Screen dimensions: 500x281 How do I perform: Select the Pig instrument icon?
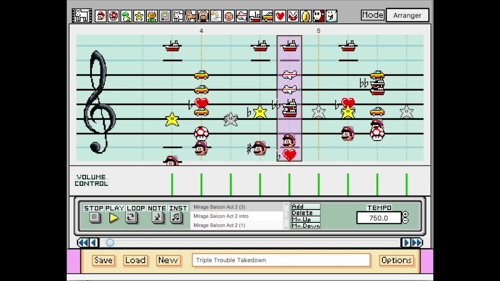(203, 16)
